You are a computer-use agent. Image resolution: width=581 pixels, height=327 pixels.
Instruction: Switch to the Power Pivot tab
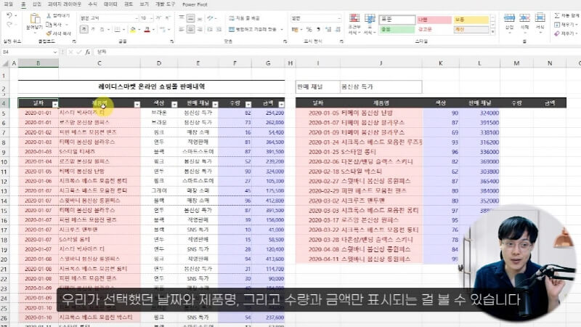195,4
